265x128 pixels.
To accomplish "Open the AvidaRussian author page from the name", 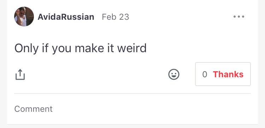I will click(66, 17).
